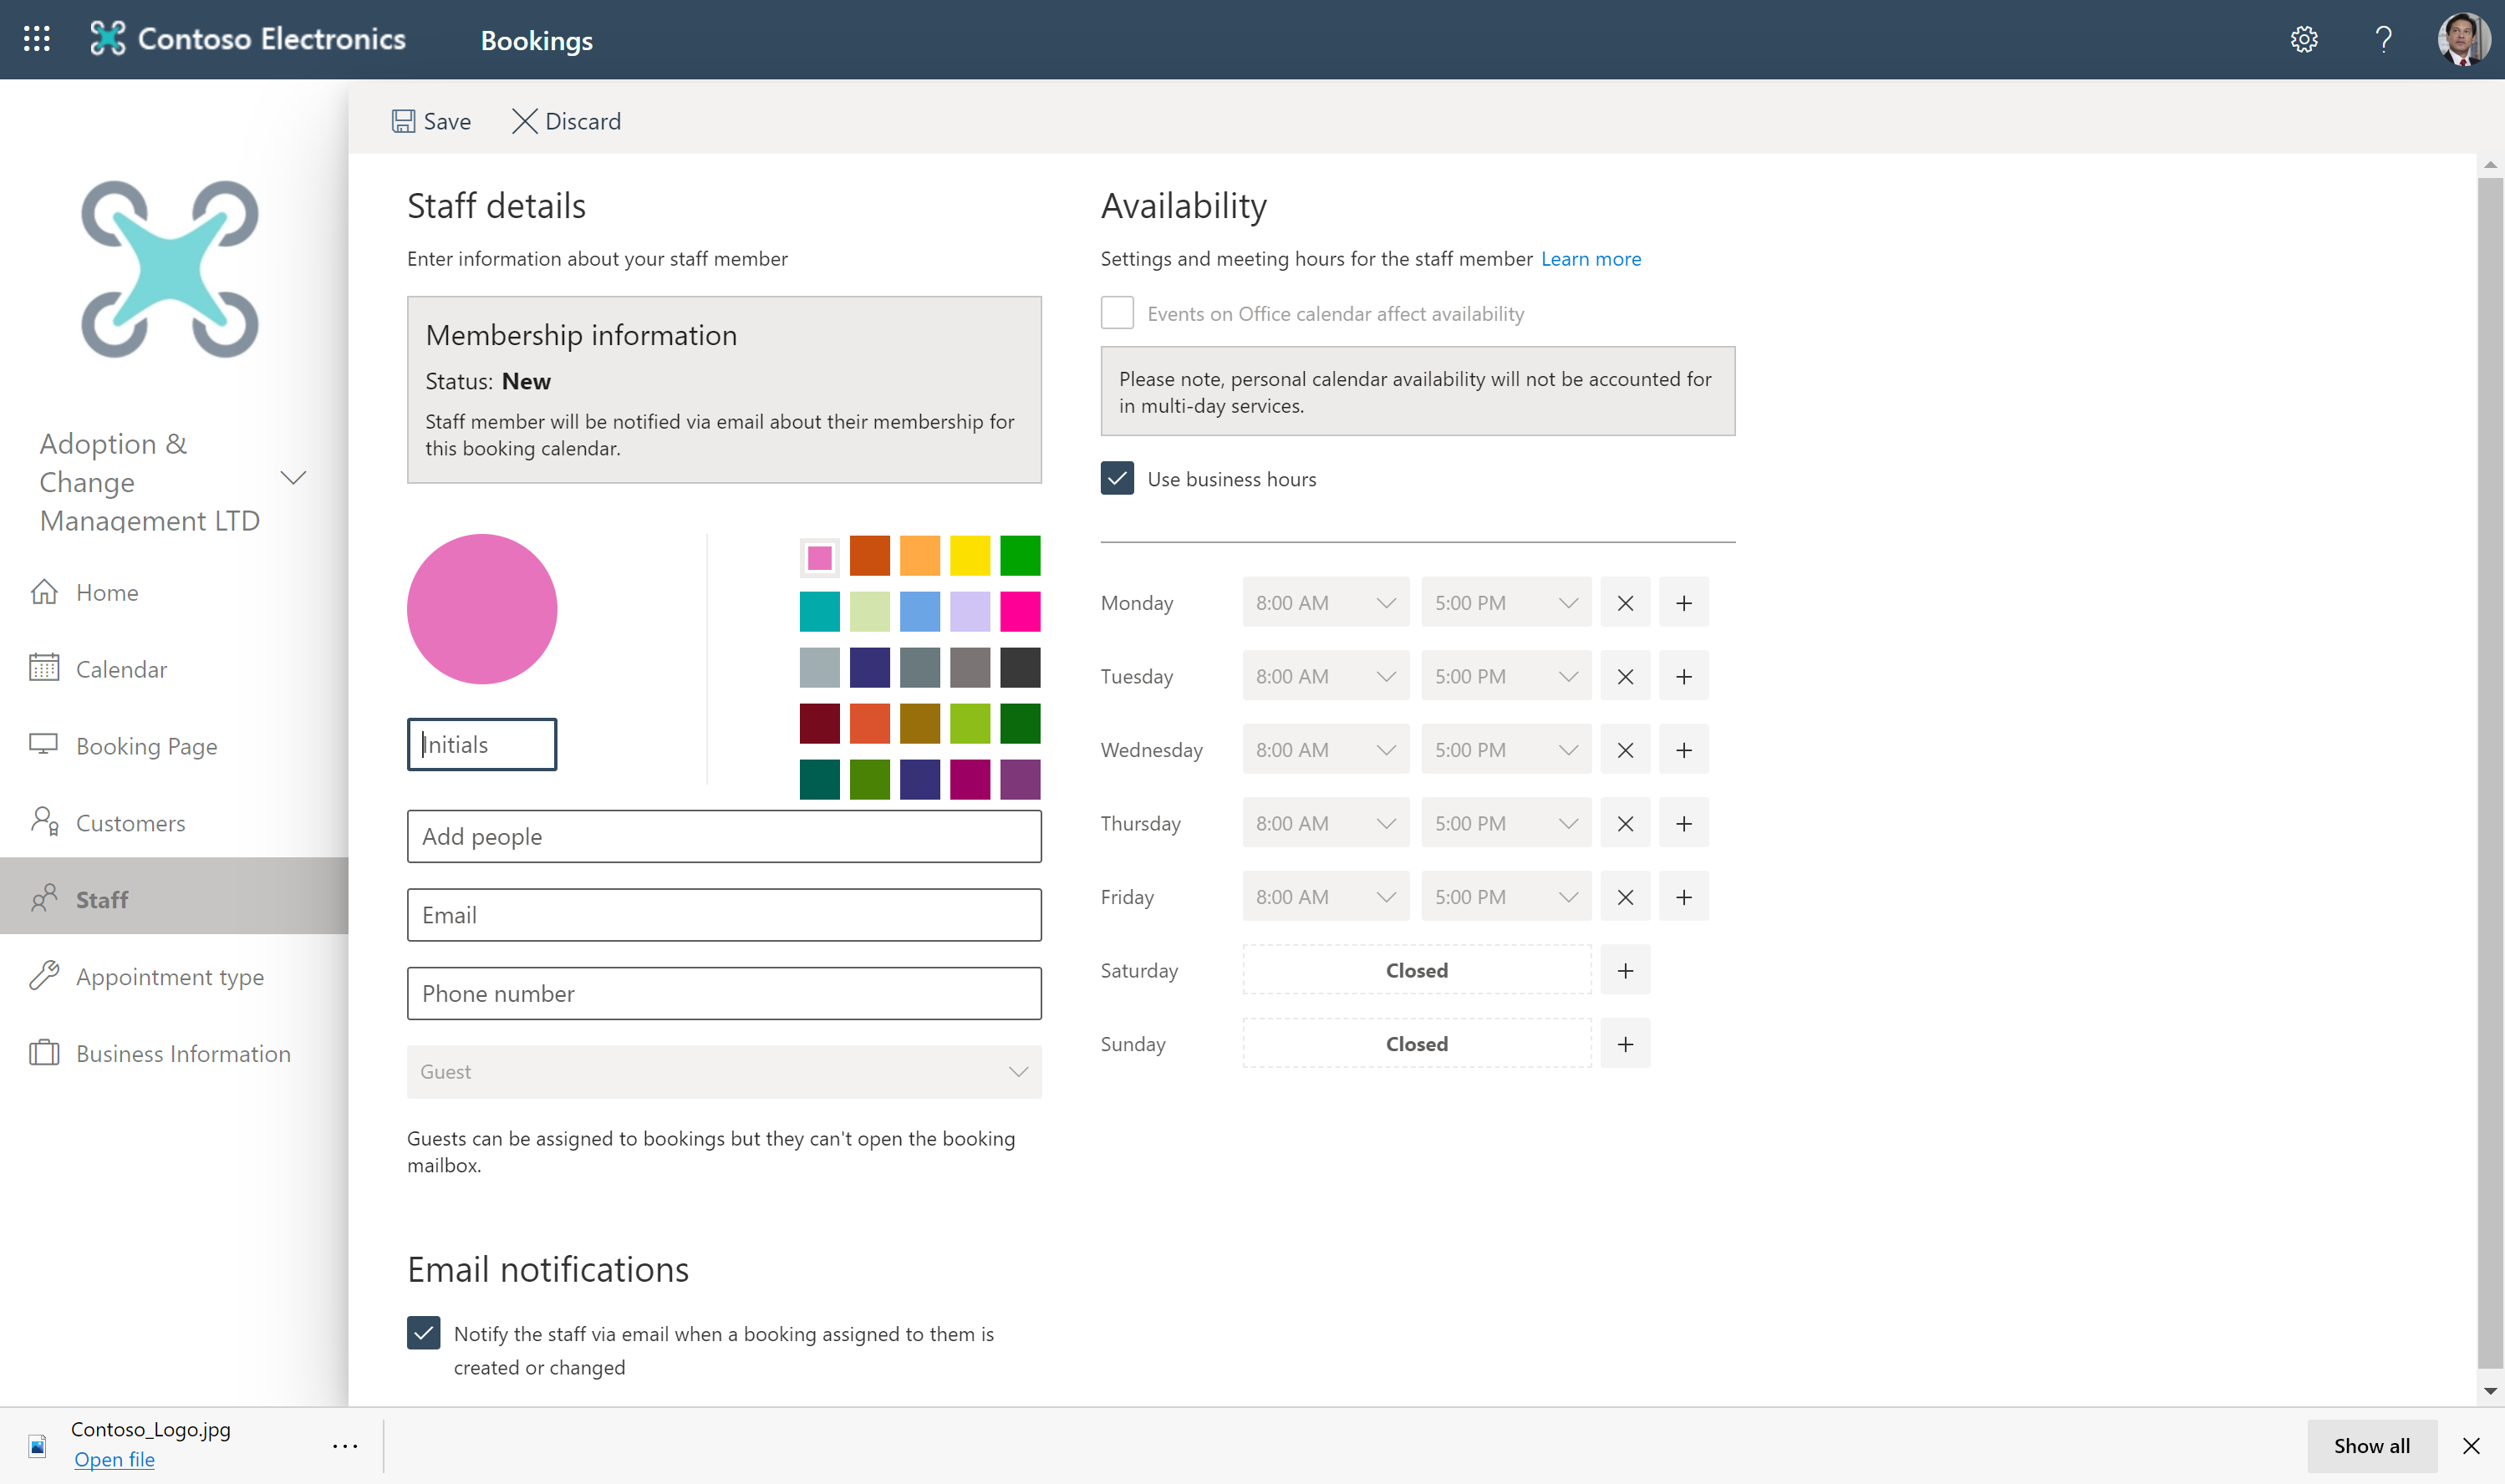Image resolution: width=2505 pixels, height=1484 pixels.
Task: Open Monday start time 8:00 AM dropdown
Action: pyautogui.click(x=1325, y=603)
